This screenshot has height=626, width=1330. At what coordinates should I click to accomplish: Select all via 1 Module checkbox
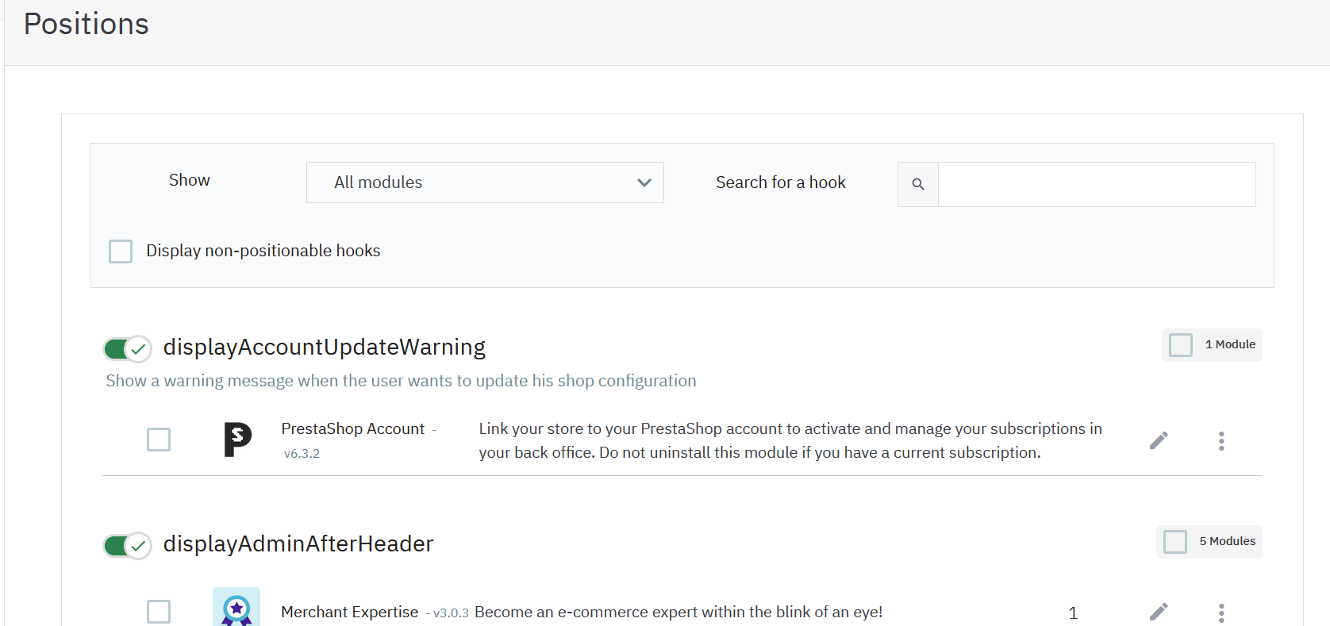pos(1180,345)
